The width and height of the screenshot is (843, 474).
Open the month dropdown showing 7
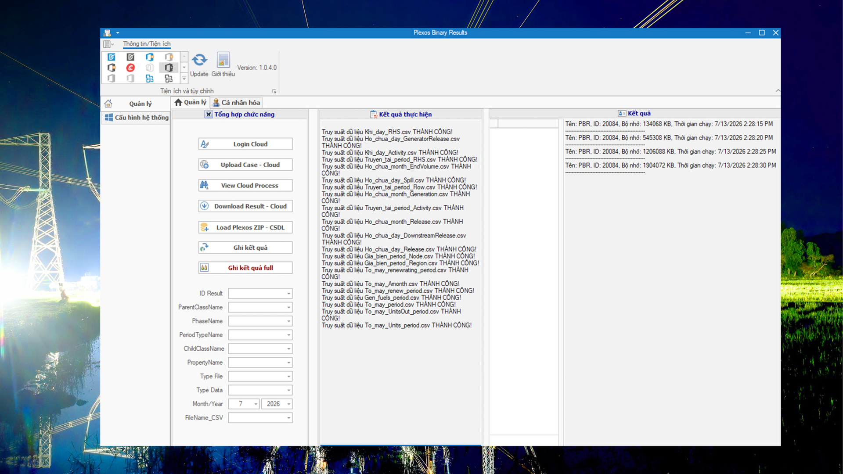click(x=256, y=404)
